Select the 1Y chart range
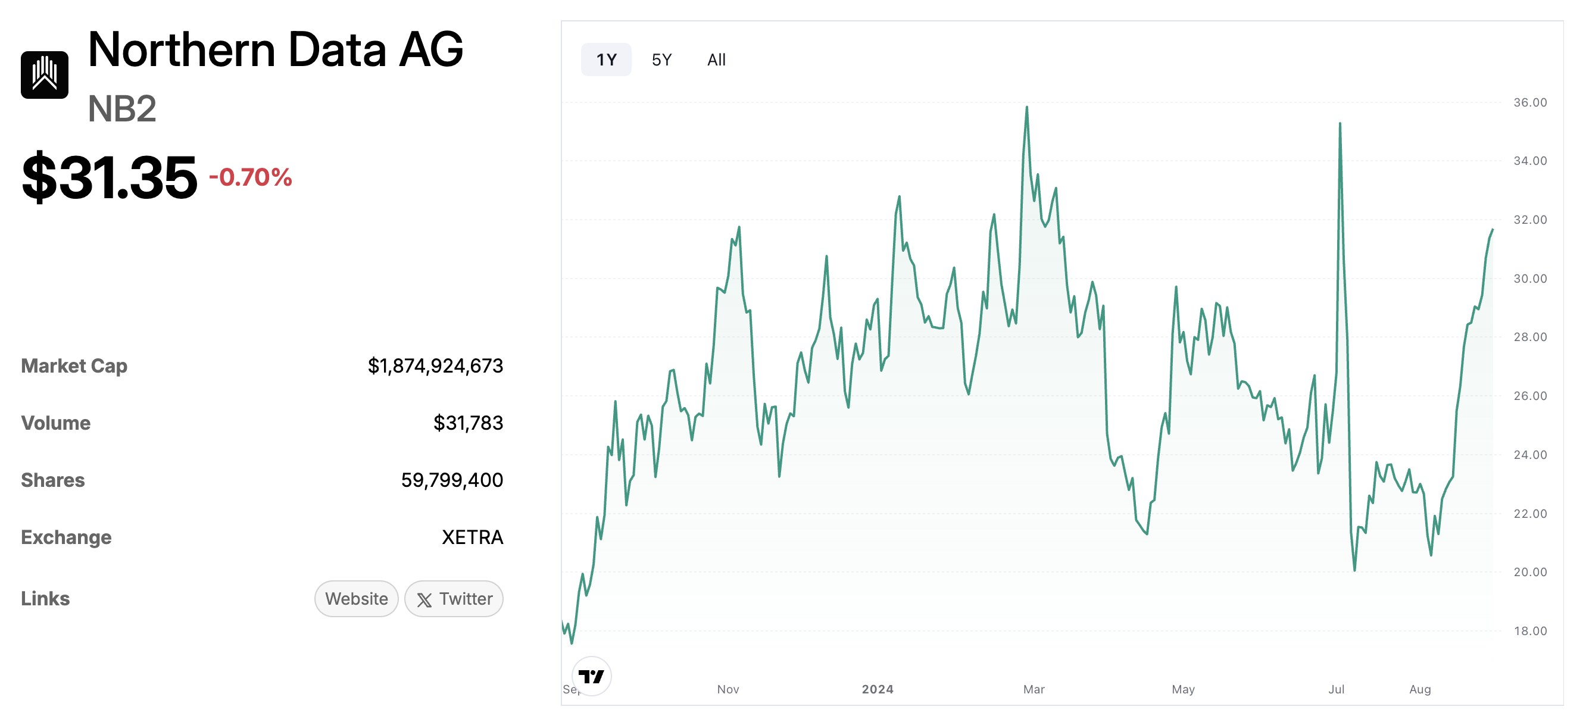The height and width of the screenshot is (719, 1586). pyautogui.click(x=606, y=60)
